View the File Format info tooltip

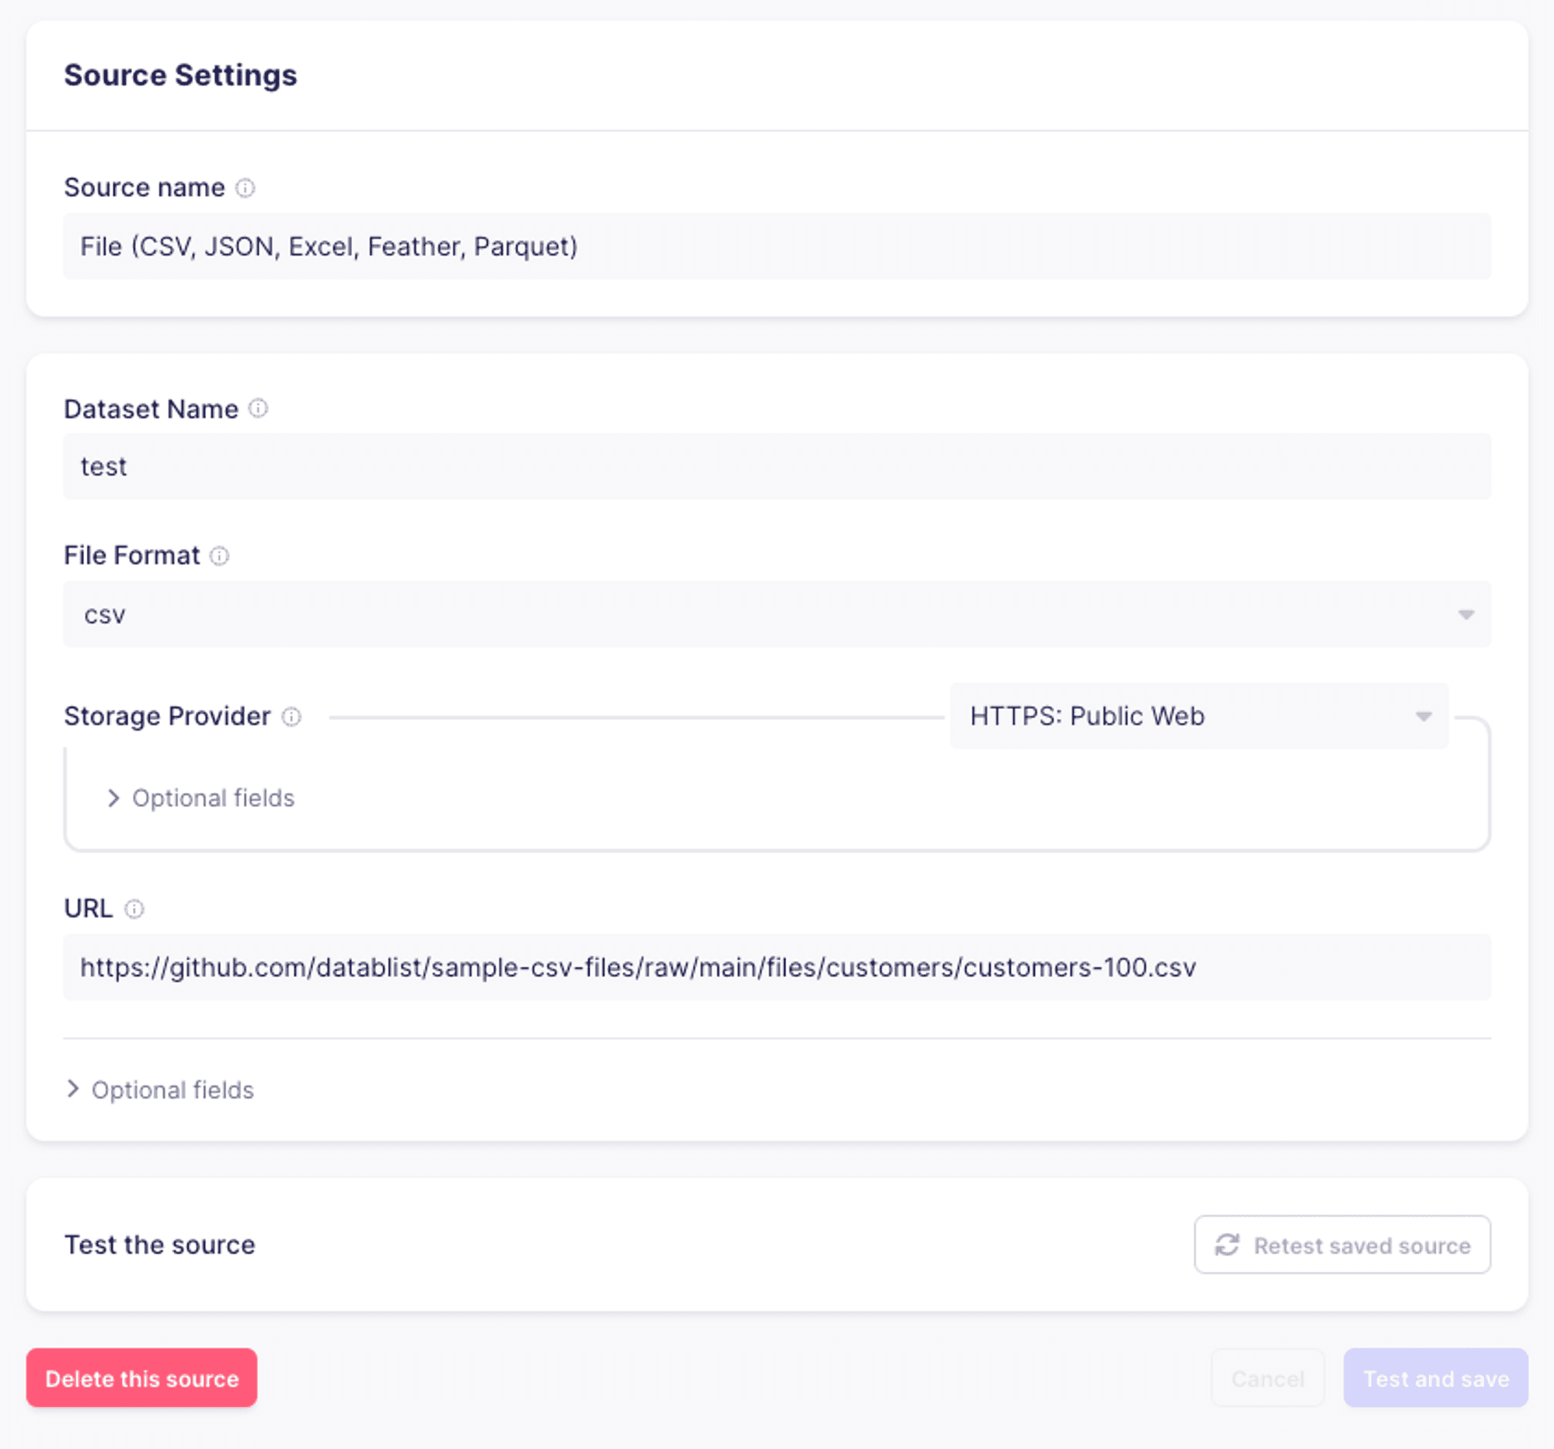tap(221, 556)
